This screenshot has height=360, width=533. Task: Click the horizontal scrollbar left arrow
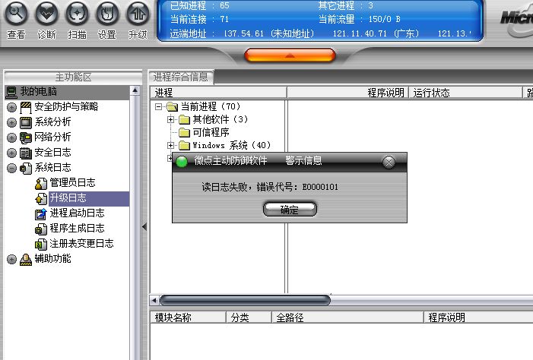tap(154, 300)
